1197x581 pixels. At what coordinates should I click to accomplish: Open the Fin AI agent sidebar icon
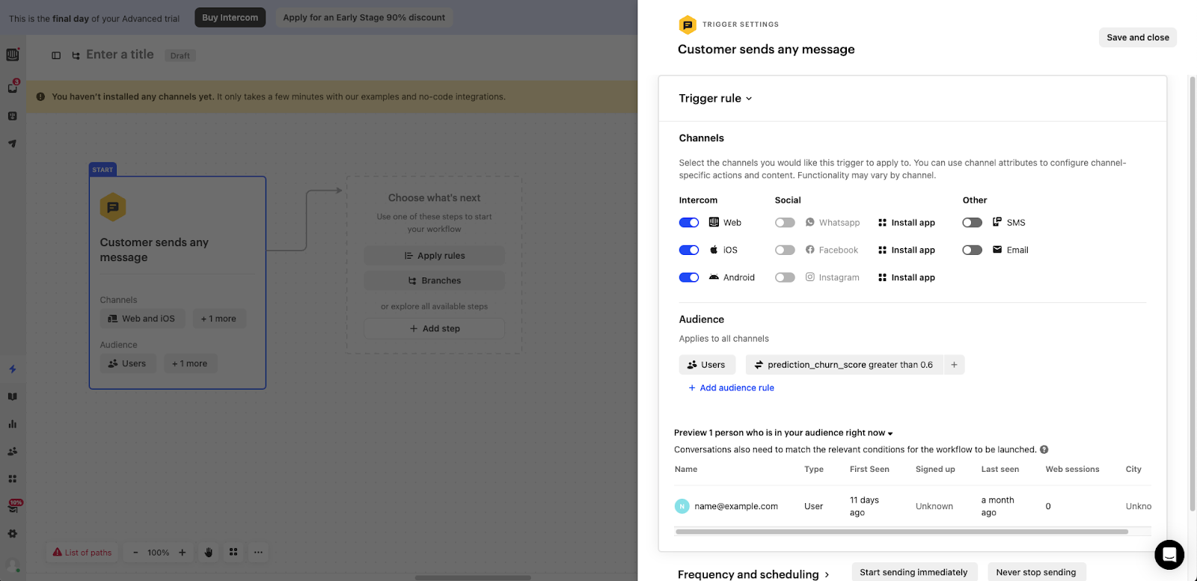coord(13,116)
